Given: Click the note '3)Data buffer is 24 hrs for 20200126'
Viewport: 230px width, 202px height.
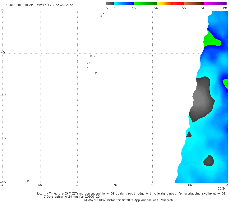Looking at the screenshot, I should click(71, 197).
